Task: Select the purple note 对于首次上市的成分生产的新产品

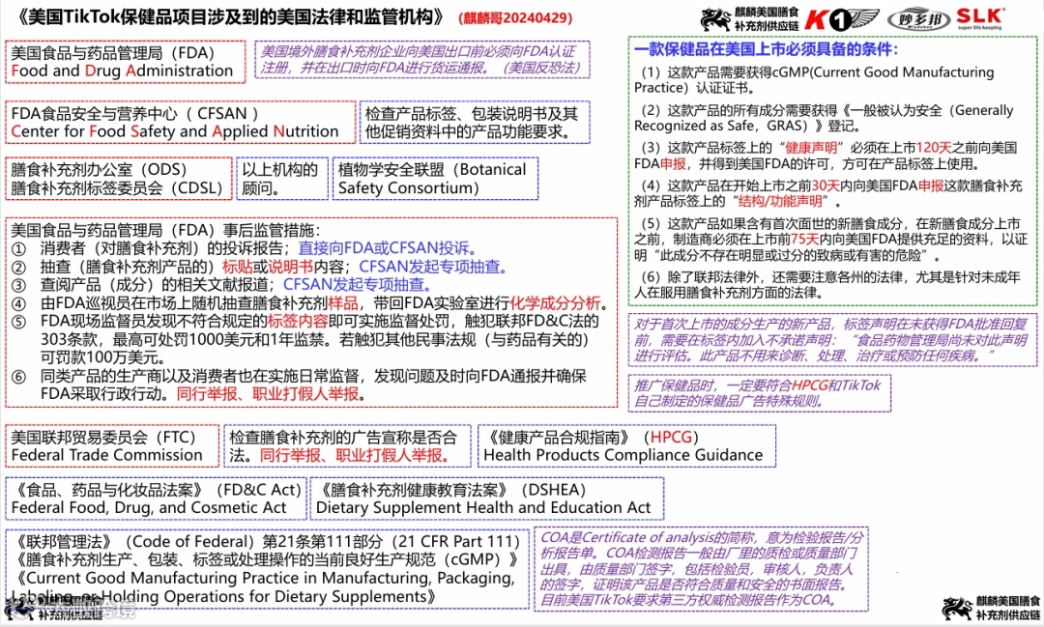Action: (833, 339)
